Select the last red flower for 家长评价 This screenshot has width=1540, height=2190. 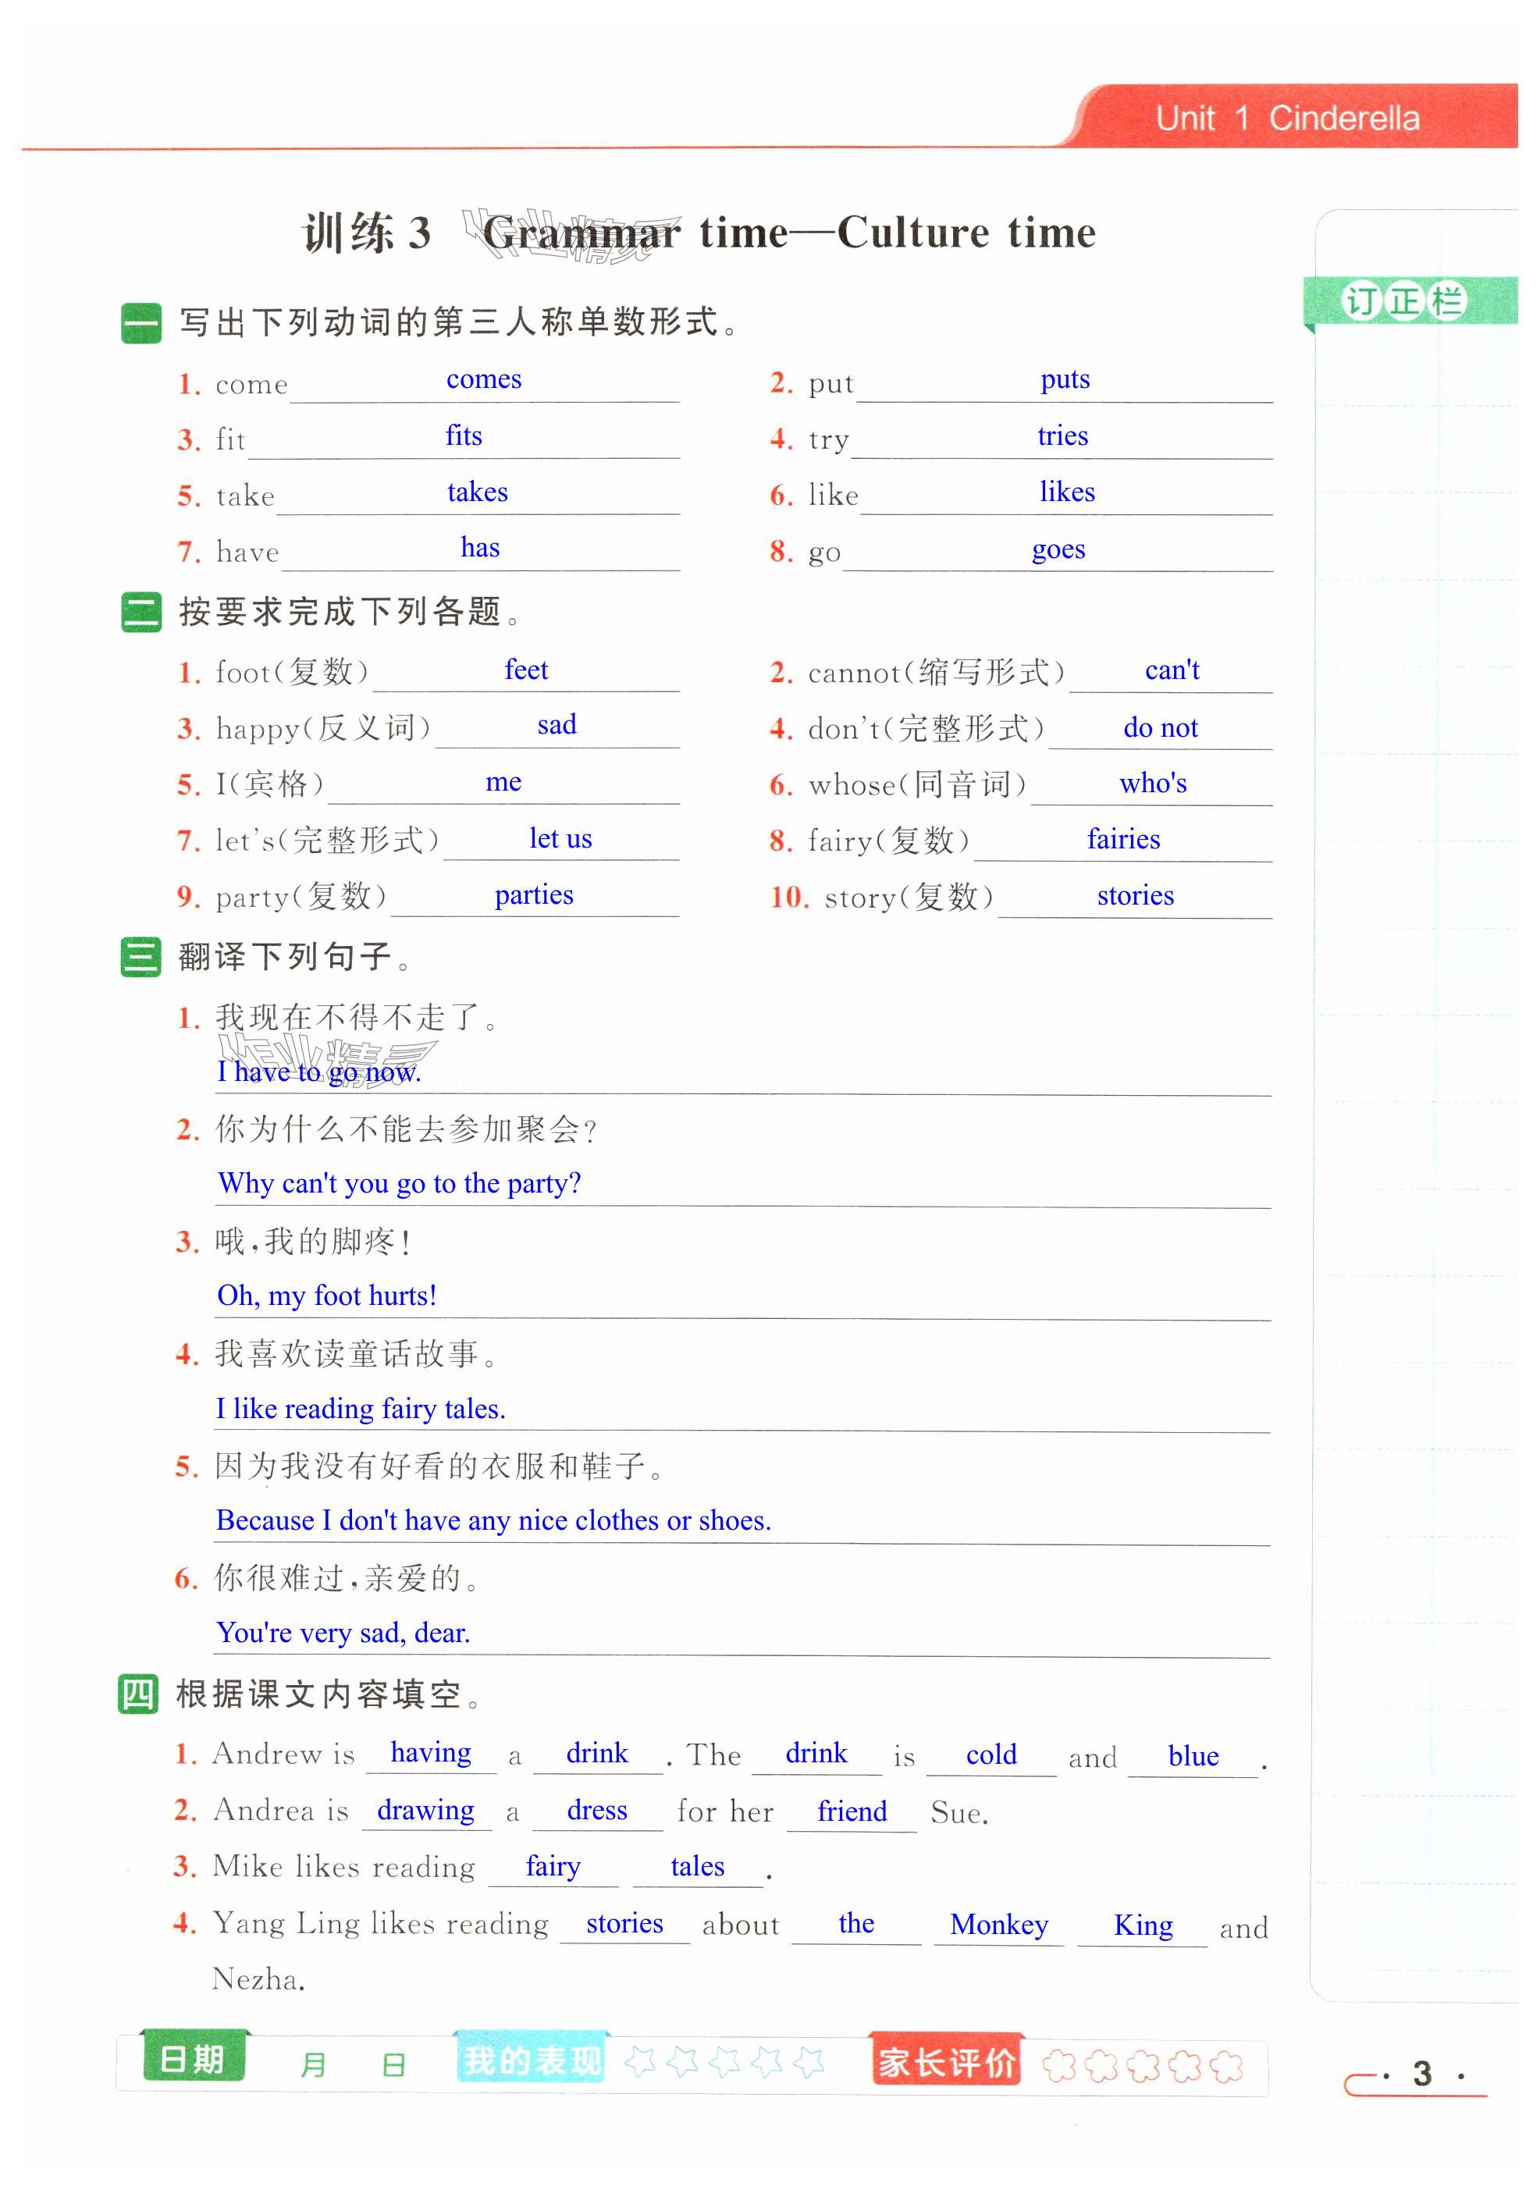click(1226, 2066)
